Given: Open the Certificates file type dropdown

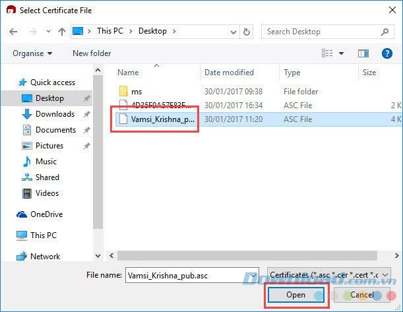Looking at the screenshot, I should coord(329,275).
